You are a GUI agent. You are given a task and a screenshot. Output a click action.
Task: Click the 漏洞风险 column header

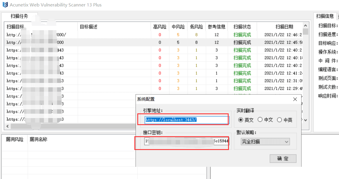tap(15, 139)
